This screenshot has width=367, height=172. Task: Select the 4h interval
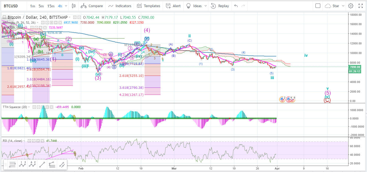coord(60,6)
